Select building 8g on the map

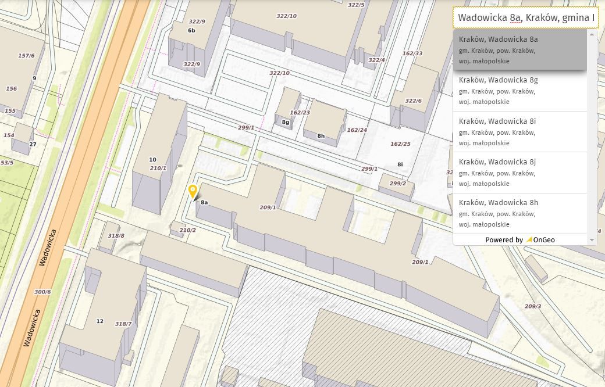[286, 122]
